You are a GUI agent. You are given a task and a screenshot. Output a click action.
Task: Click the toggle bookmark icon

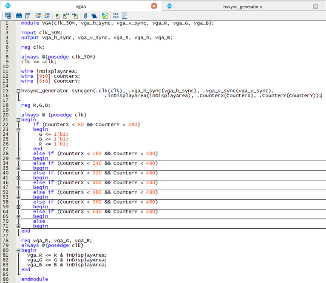click(x=58, y=15)
